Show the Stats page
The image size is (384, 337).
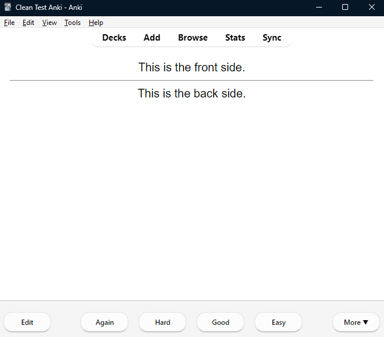click(x=235, y=38)
